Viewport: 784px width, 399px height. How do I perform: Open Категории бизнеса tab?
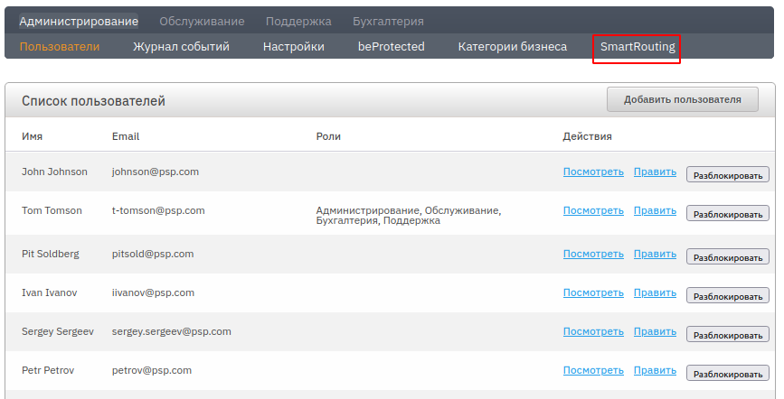point(512,47)
